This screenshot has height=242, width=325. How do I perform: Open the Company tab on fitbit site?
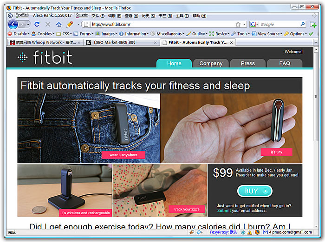[211, 63]
